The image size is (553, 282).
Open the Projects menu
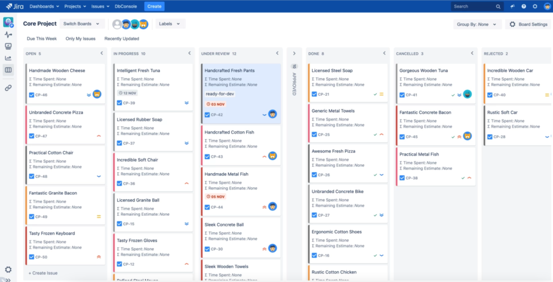75,6
